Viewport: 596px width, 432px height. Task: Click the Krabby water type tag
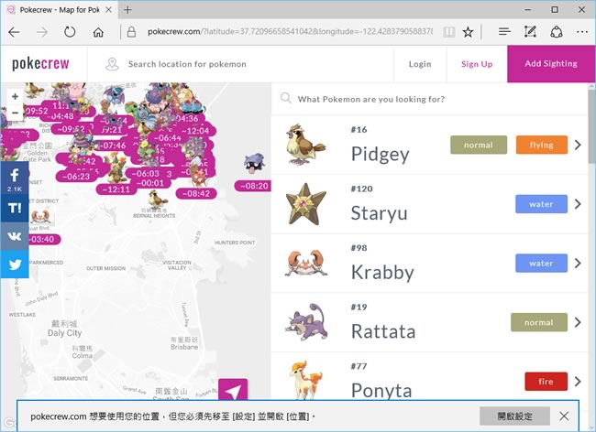(541, 264)
